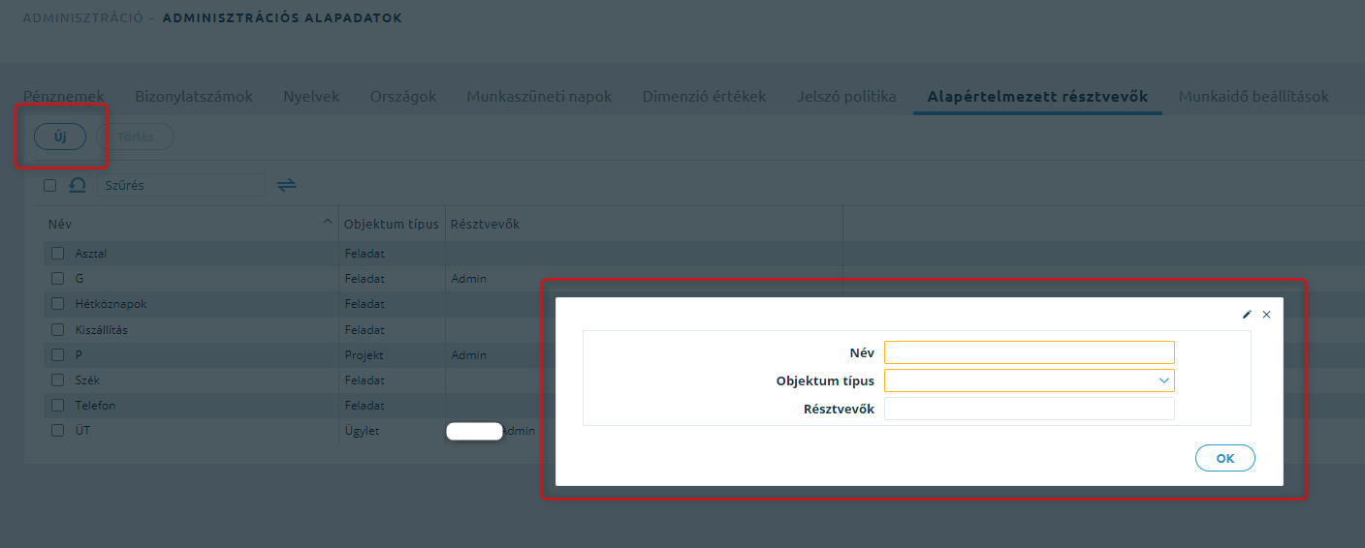The width and height of the screenshot is (1365, 548).
Task: Check the Telefon row checkbox
Action: [58, 405]
